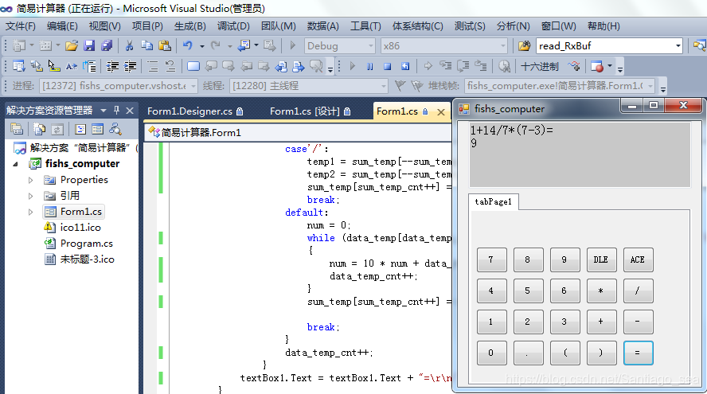Open the read_RxBuf find combo box
This screenshot has height=394, width=707.
[x=610, y=45]
